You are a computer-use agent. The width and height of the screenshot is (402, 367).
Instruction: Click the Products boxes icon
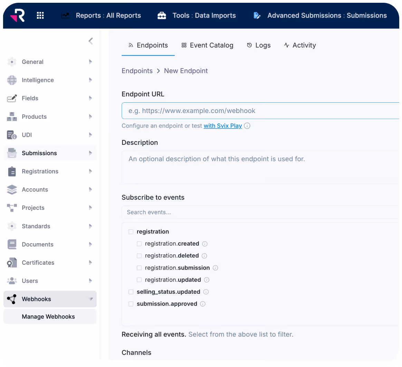tap(12, 117)
